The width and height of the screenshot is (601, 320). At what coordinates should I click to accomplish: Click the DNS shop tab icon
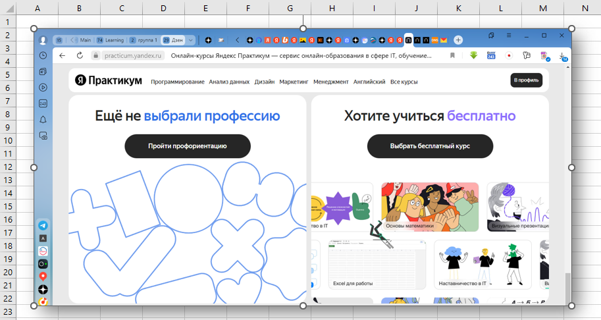pos(434,40)
